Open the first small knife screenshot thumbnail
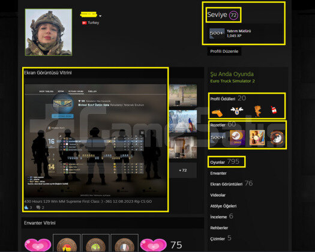Screen dimensions: 315x252 [x=183, y=95]
